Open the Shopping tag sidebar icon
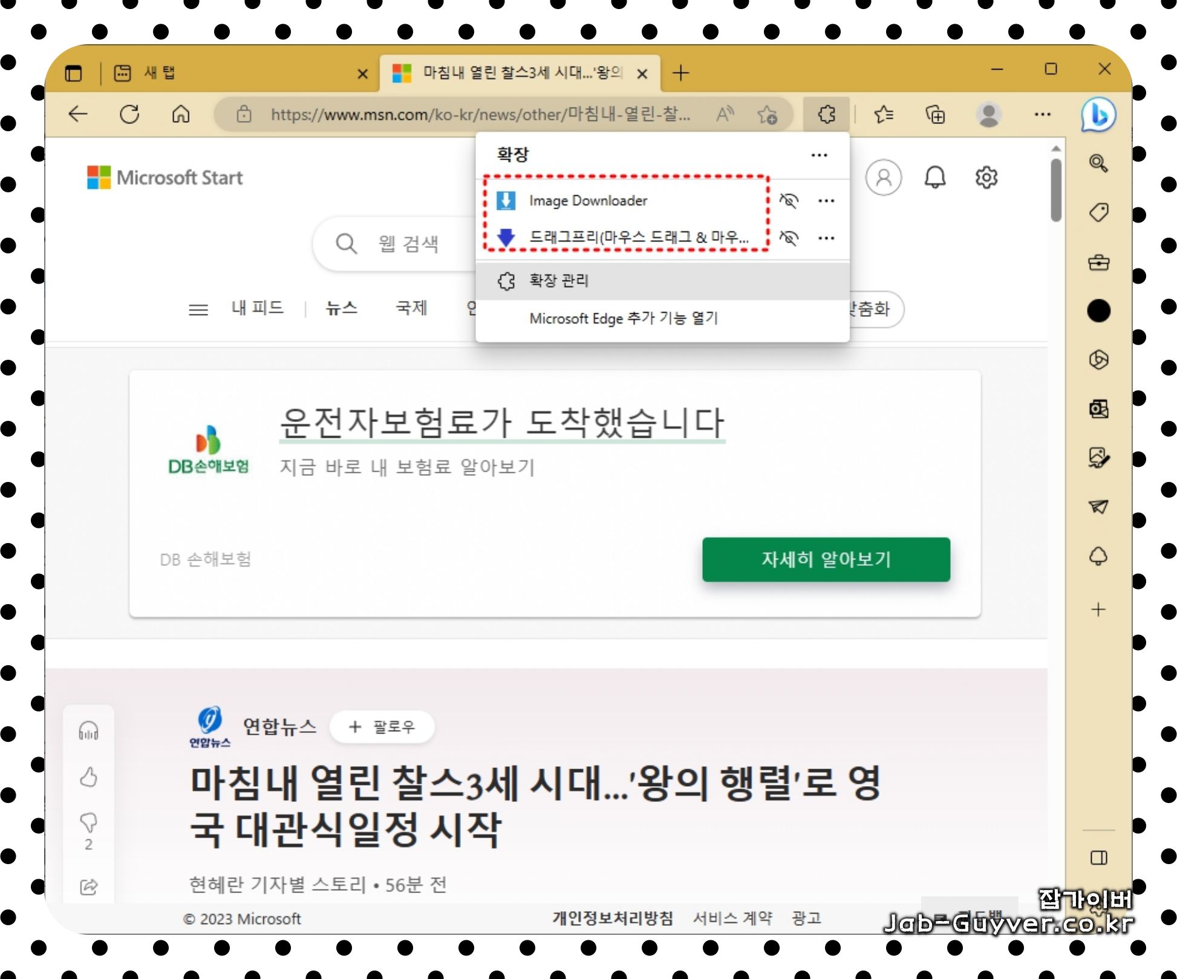This screenshot has width=1177, height=979. [x=1098, y=213]
